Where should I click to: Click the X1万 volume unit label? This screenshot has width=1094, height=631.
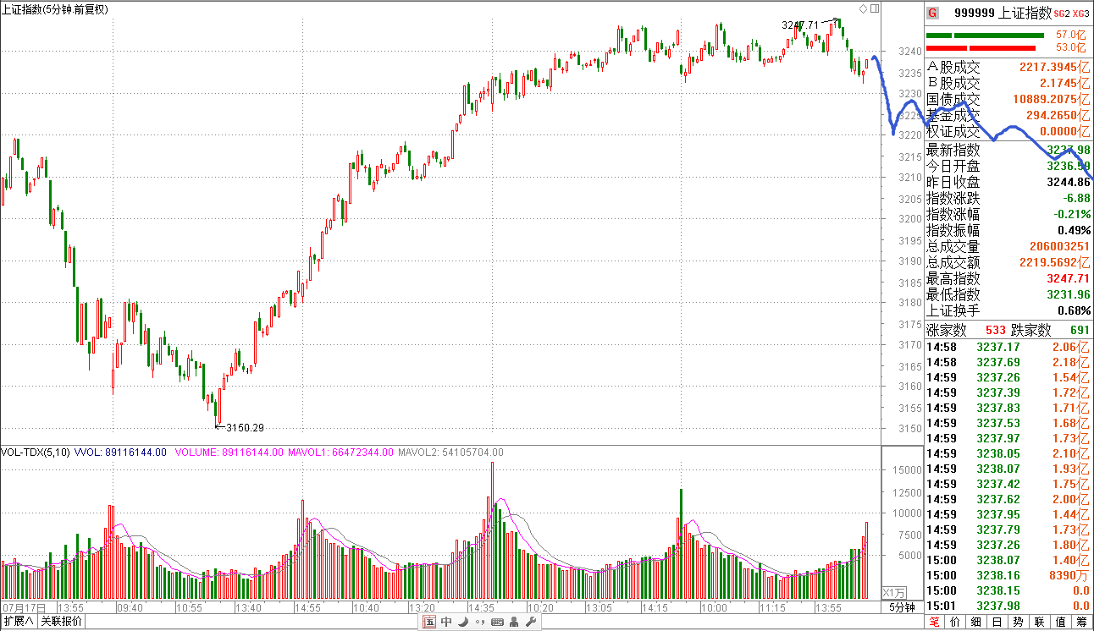[894, 592]
